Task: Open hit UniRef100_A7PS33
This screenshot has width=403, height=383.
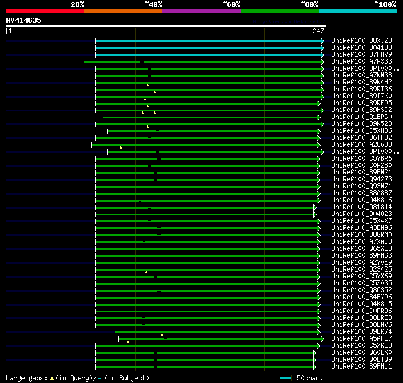Action: (x=361, y=62)
